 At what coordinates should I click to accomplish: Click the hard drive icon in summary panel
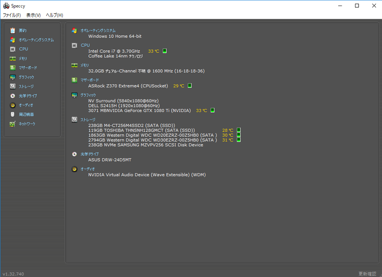tap(74, 119)
